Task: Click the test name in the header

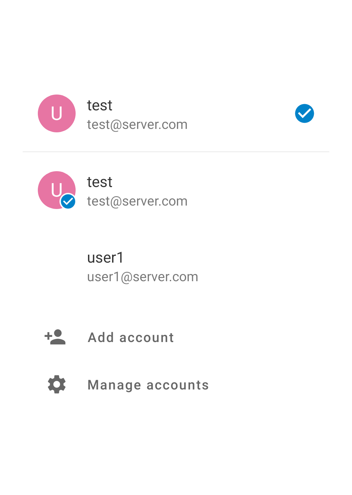Action: 100,106
